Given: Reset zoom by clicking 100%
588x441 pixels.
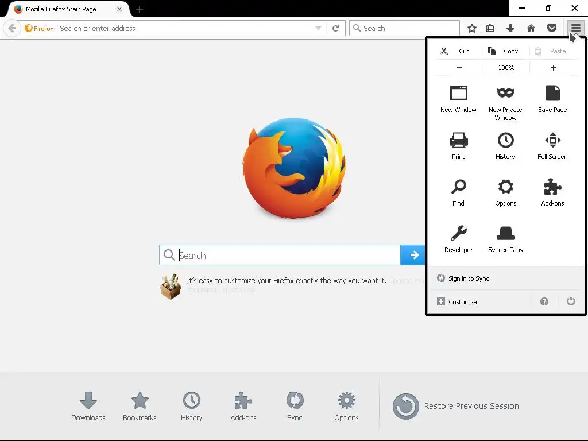Looking at the screenshot, I should tap(506, 68).
